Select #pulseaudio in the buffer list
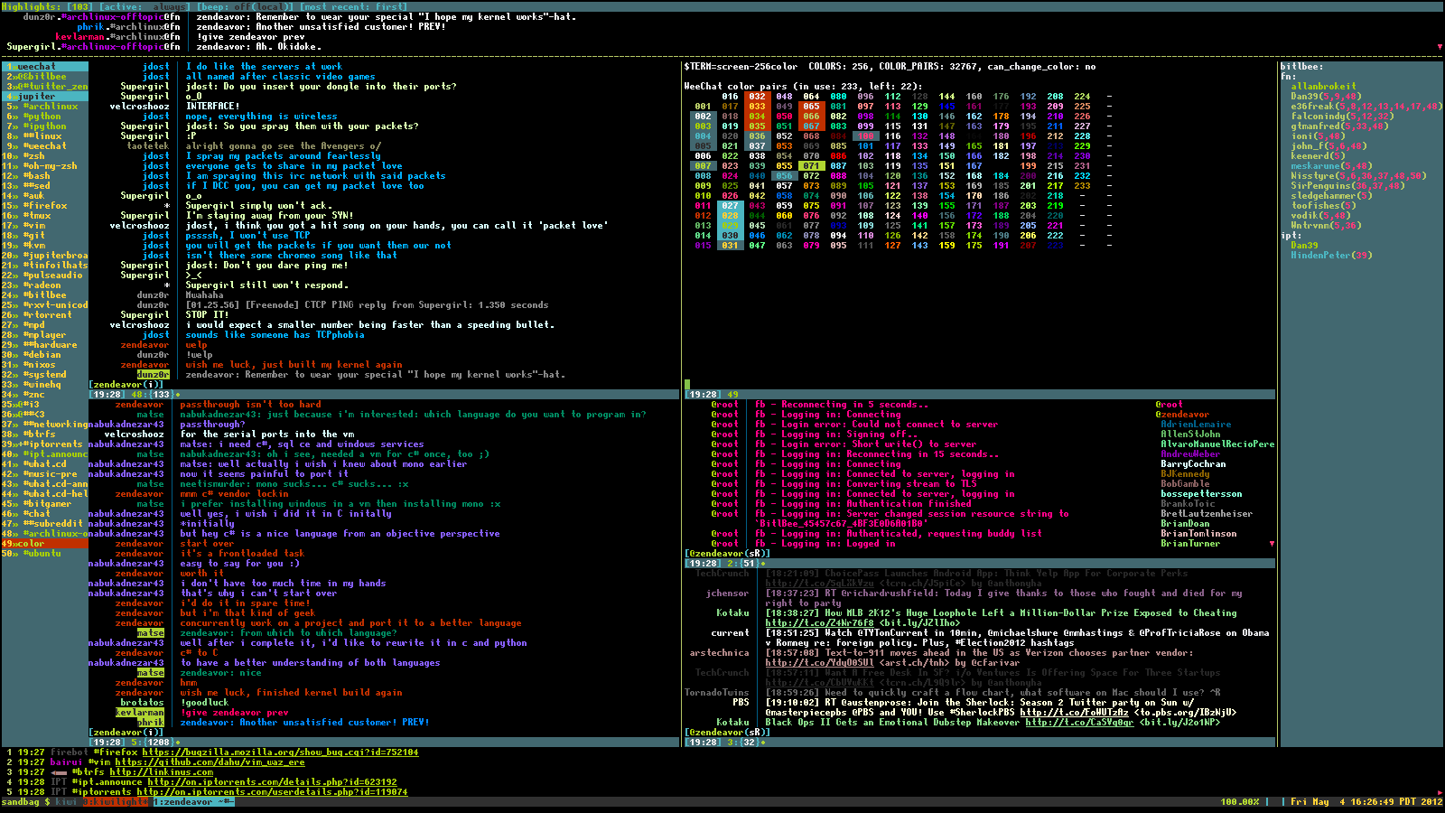The image size is (1445, 813). pyautogui.click(x=44, y=276)
